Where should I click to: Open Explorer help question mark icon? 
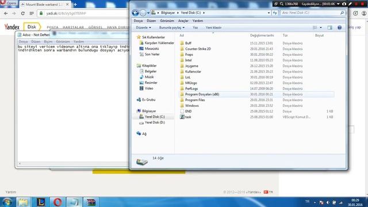[339, 28]
